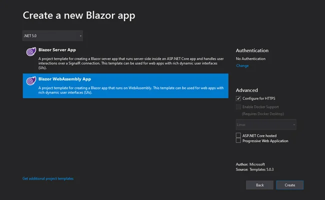Click the Requires Docker Desktop note
Viewport: 325px width, 200px height.
(x=263, y=114)
